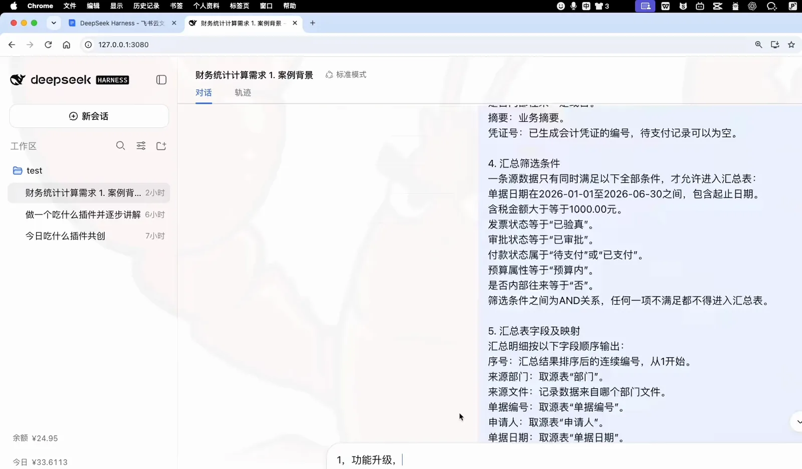Click the deepseek Harness logo
The image size is (802, 469).
70,80
